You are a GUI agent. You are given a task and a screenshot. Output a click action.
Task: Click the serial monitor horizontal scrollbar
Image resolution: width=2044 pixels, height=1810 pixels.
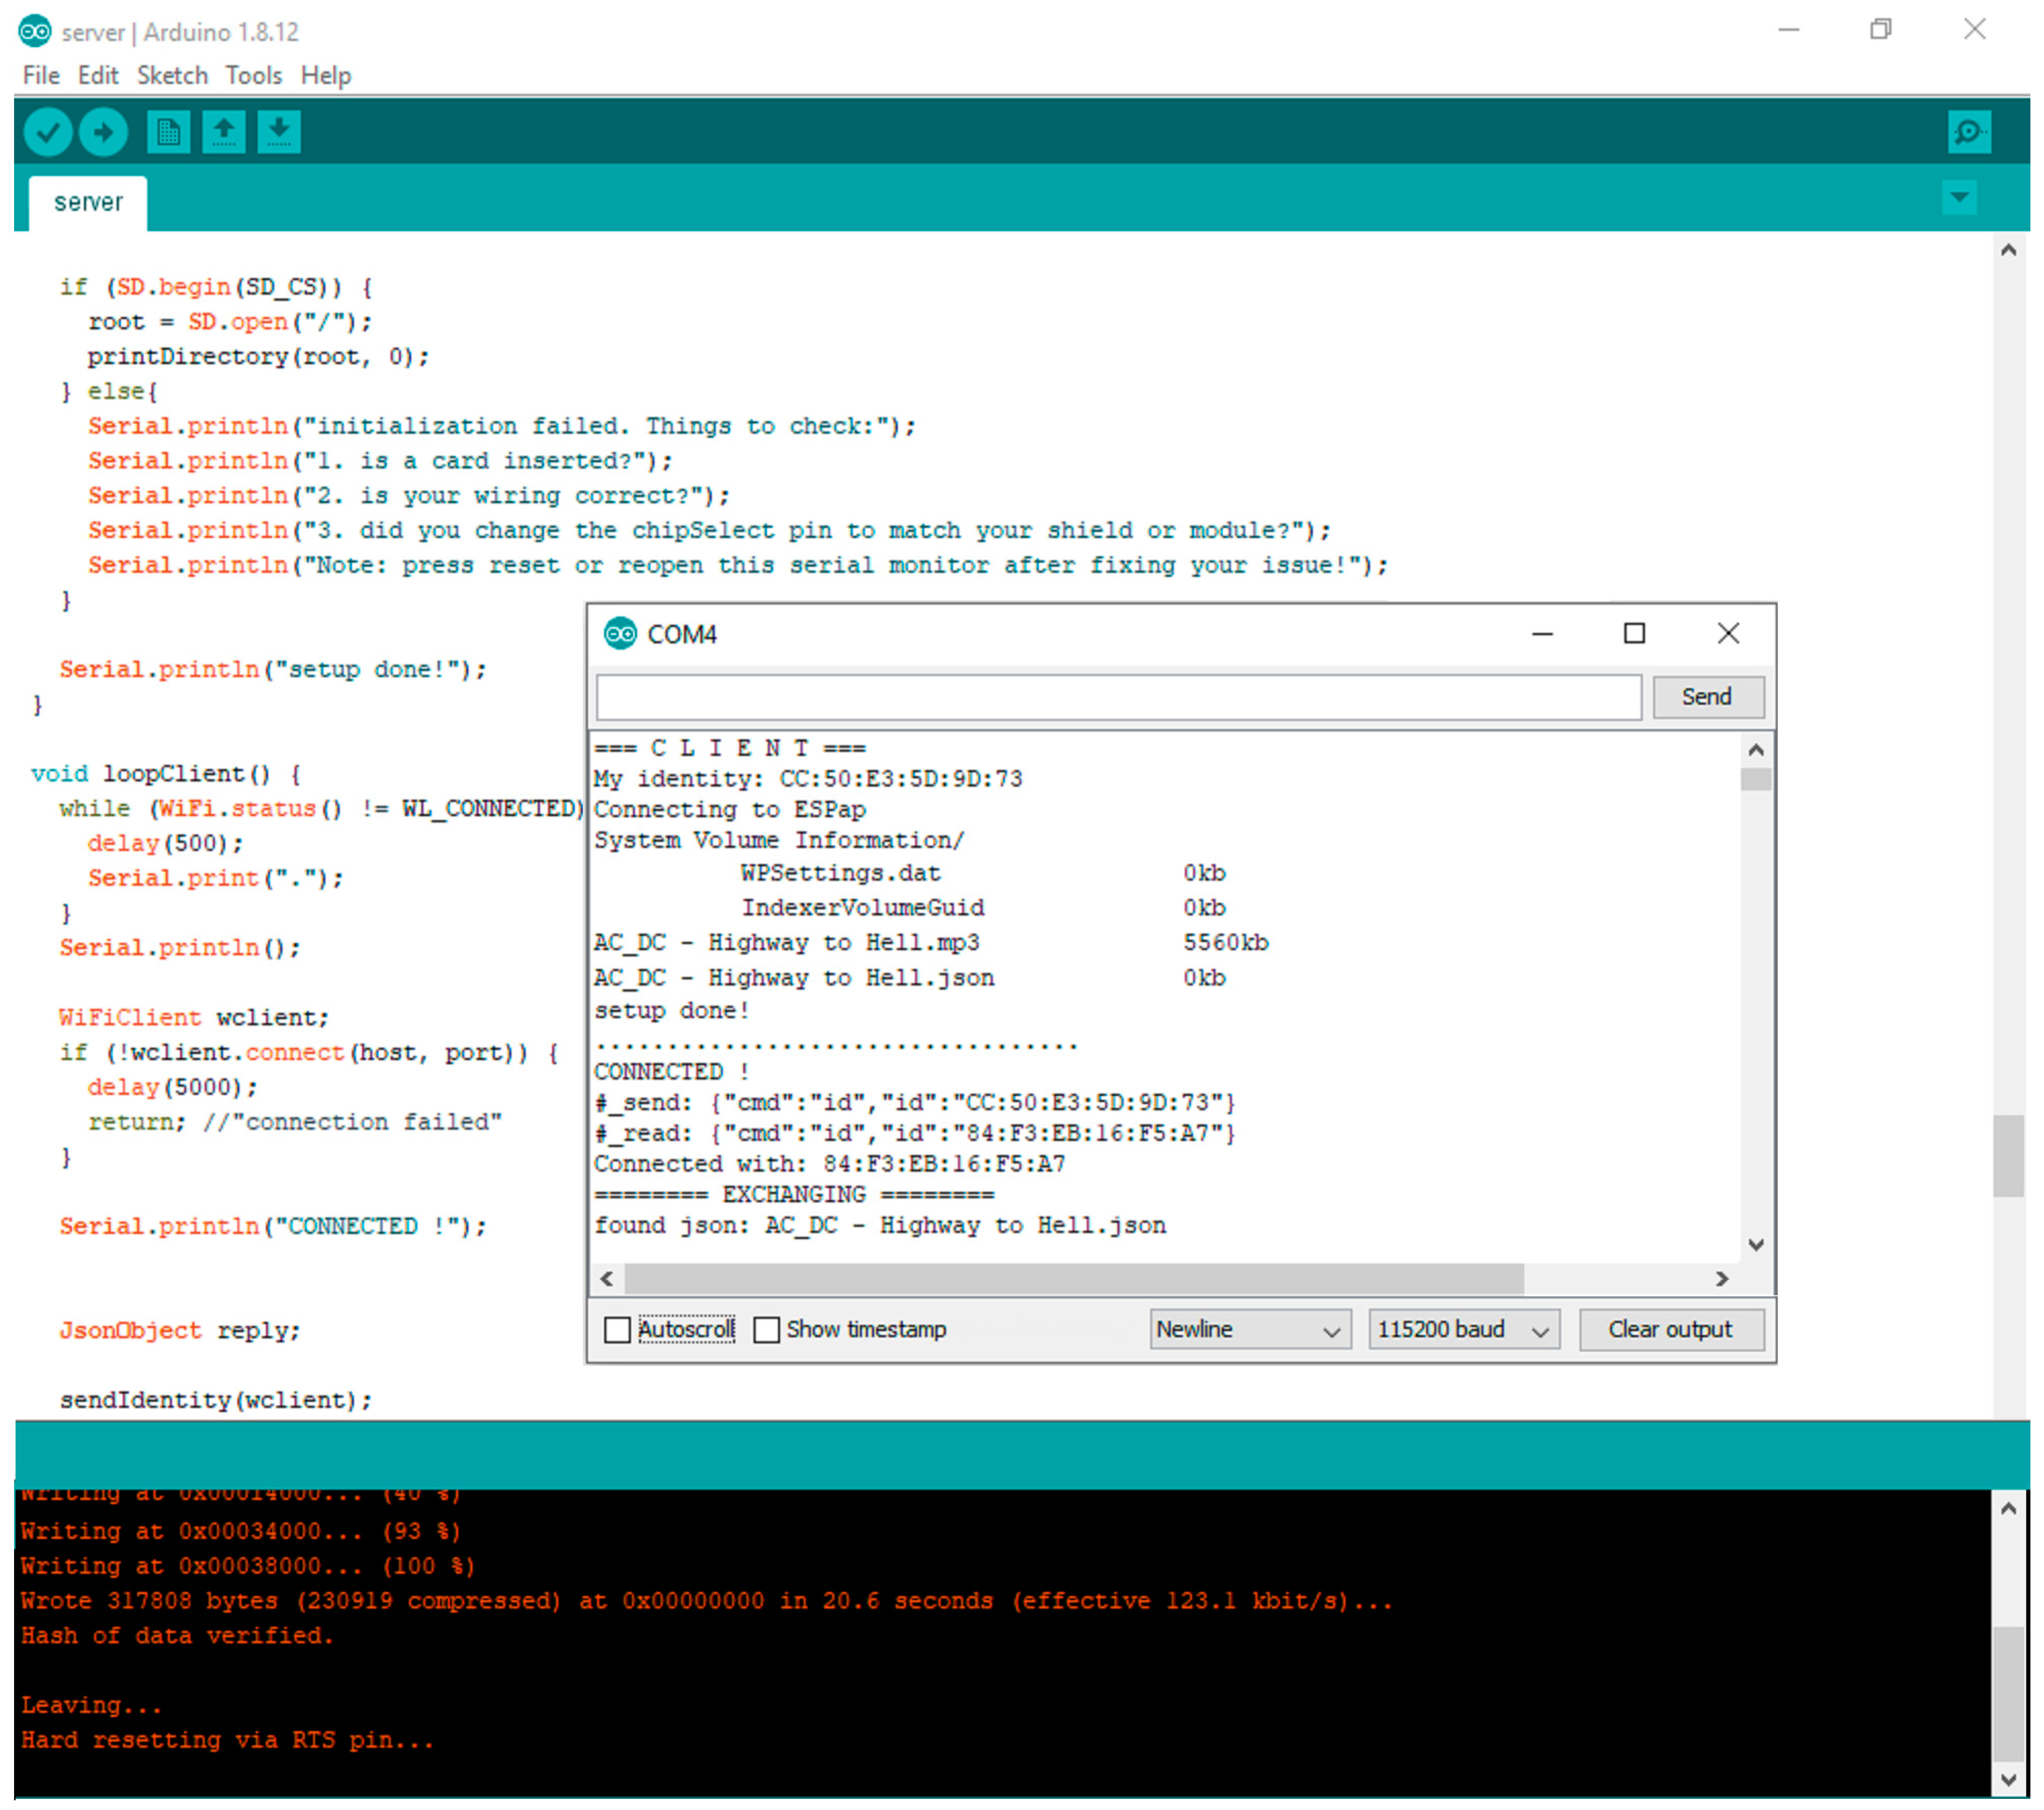1073,1279
